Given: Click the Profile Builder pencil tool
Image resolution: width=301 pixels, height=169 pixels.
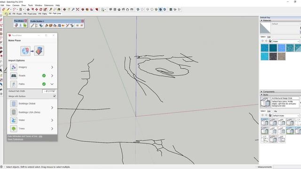Looking at the screenshot, I should click(32, 25).
